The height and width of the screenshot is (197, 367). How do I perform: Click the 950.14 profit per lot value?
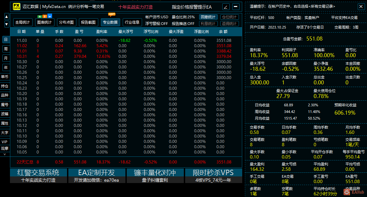pyautogui.click(x=352, y=157)
